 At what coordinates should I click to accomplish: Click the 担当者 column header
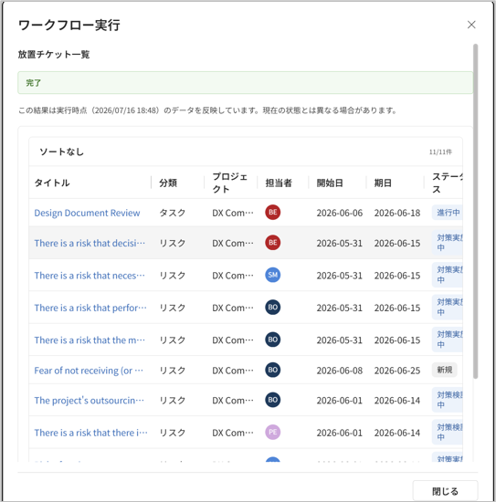point(279,183)
